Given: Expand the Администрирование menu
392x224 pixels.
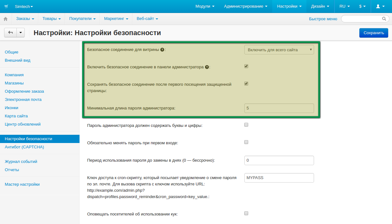Looking at the screenshot, I should click(245, 6).
